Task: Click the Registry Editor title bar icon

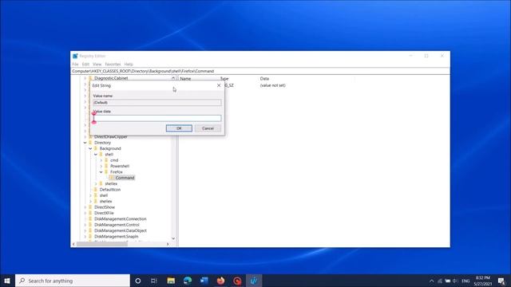Action: (75, 56)
